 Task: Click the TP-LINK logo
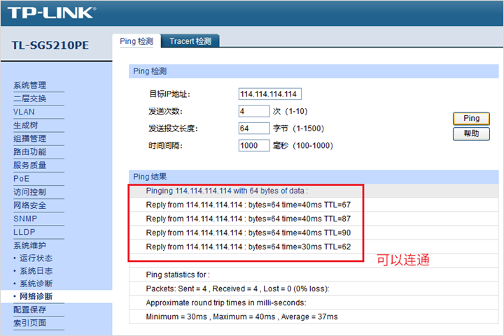52,13
